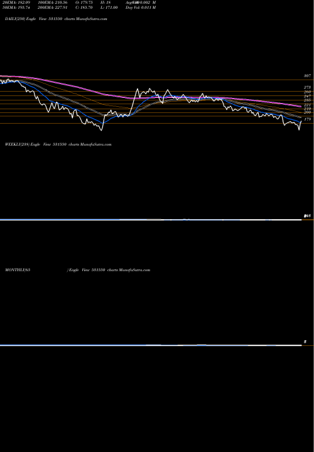
Task: Click the DAILY(250) Eagle View chart title
Action: coord(57,19)
